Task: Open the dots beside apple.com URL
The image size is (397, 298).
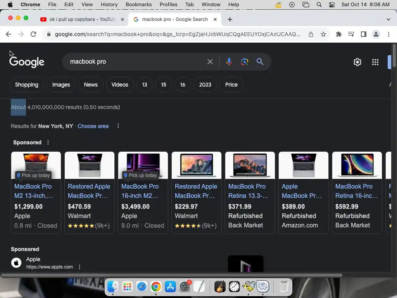Action: (x=79, y=267)
